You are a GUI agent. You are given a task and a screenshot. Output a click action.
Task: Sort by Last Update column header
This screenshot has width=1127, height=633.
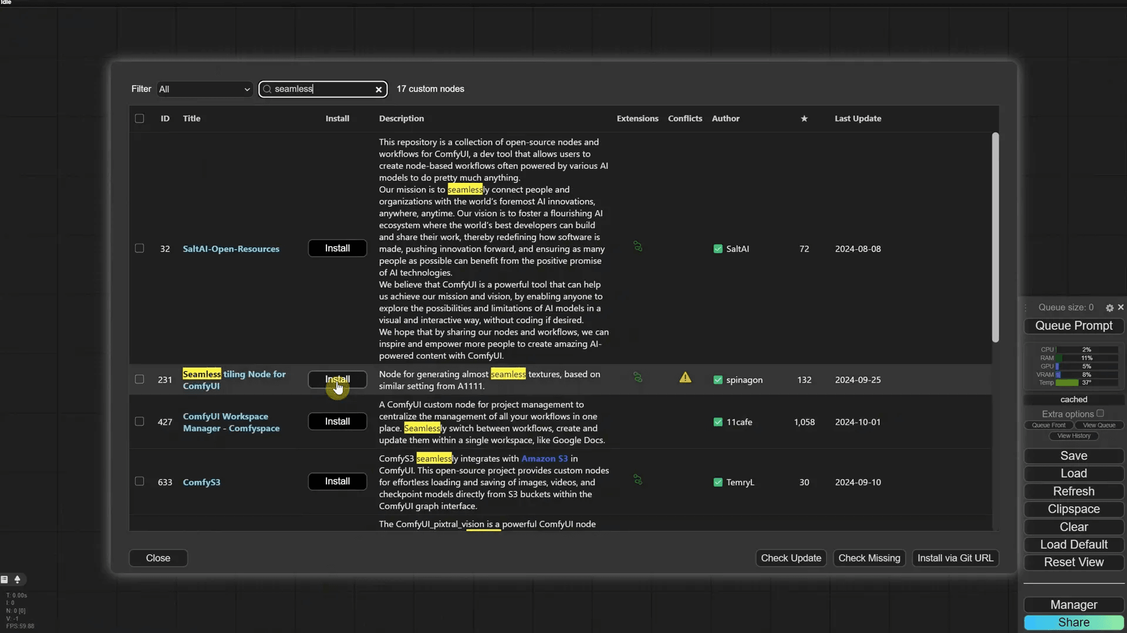click(x=858, y=118)
